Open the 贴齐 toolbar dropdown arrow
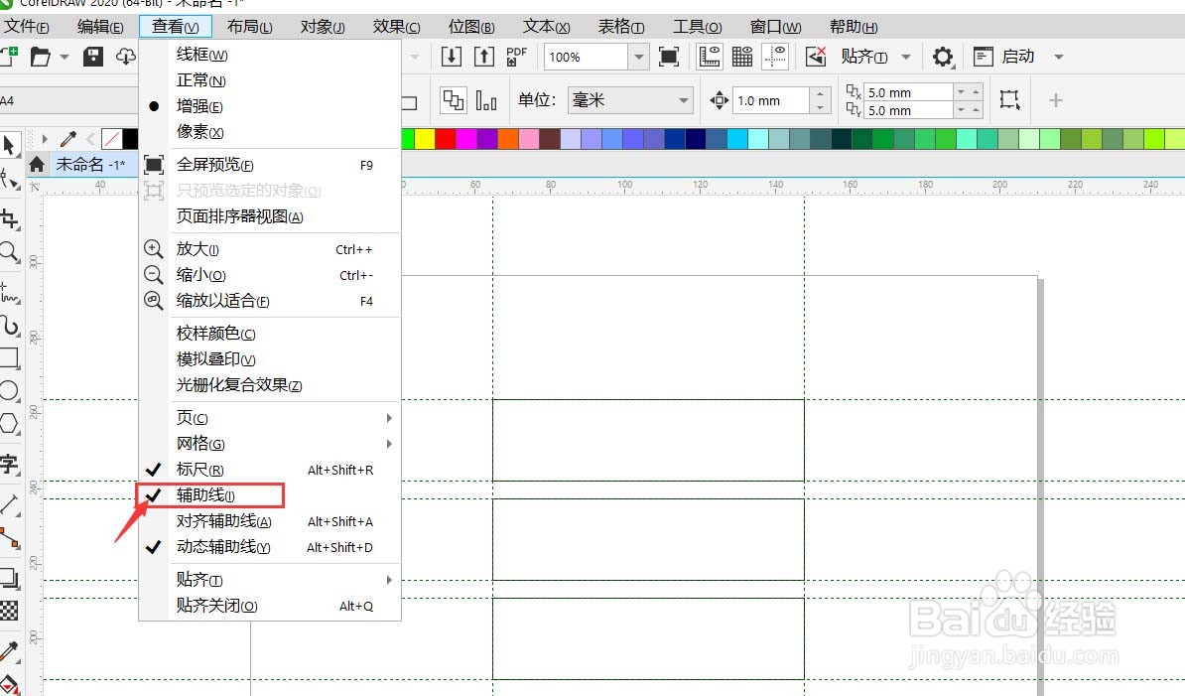1185x696 pixels. click(x=906, y=57)
